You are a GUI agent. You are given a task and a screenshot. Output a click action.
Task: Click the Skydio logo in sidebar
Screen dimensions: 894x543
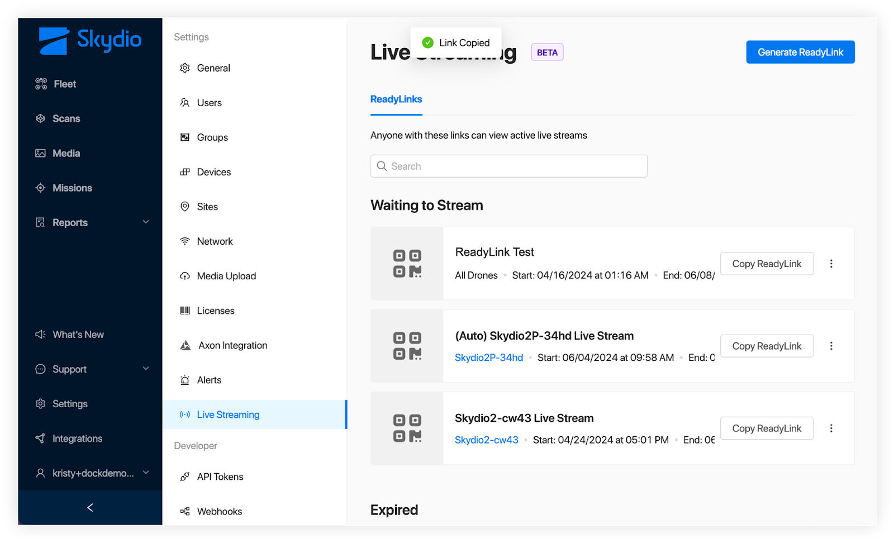90,41
